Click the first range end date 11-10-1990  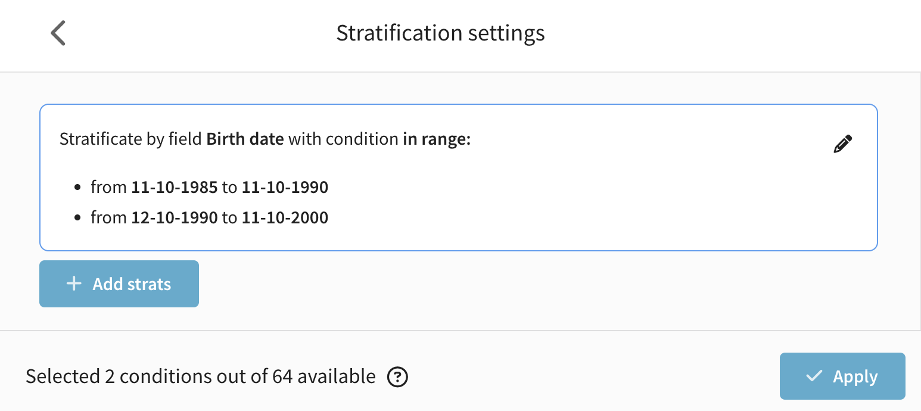pos(285,188)
